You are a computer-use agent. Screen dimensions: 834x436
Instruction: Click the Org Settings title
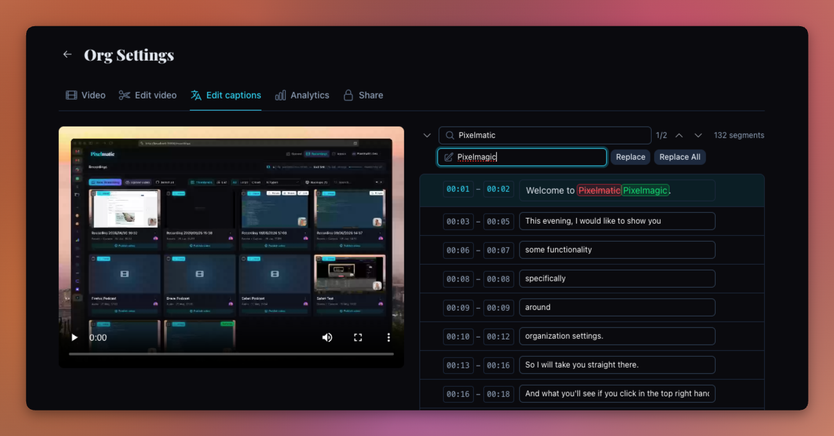[x=129, y=55]
